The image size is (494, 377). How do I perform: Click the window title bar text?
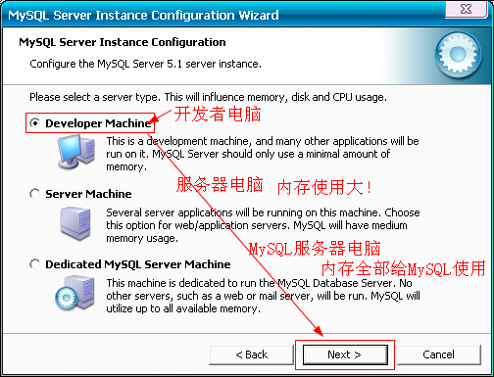[x=143, y=16]
